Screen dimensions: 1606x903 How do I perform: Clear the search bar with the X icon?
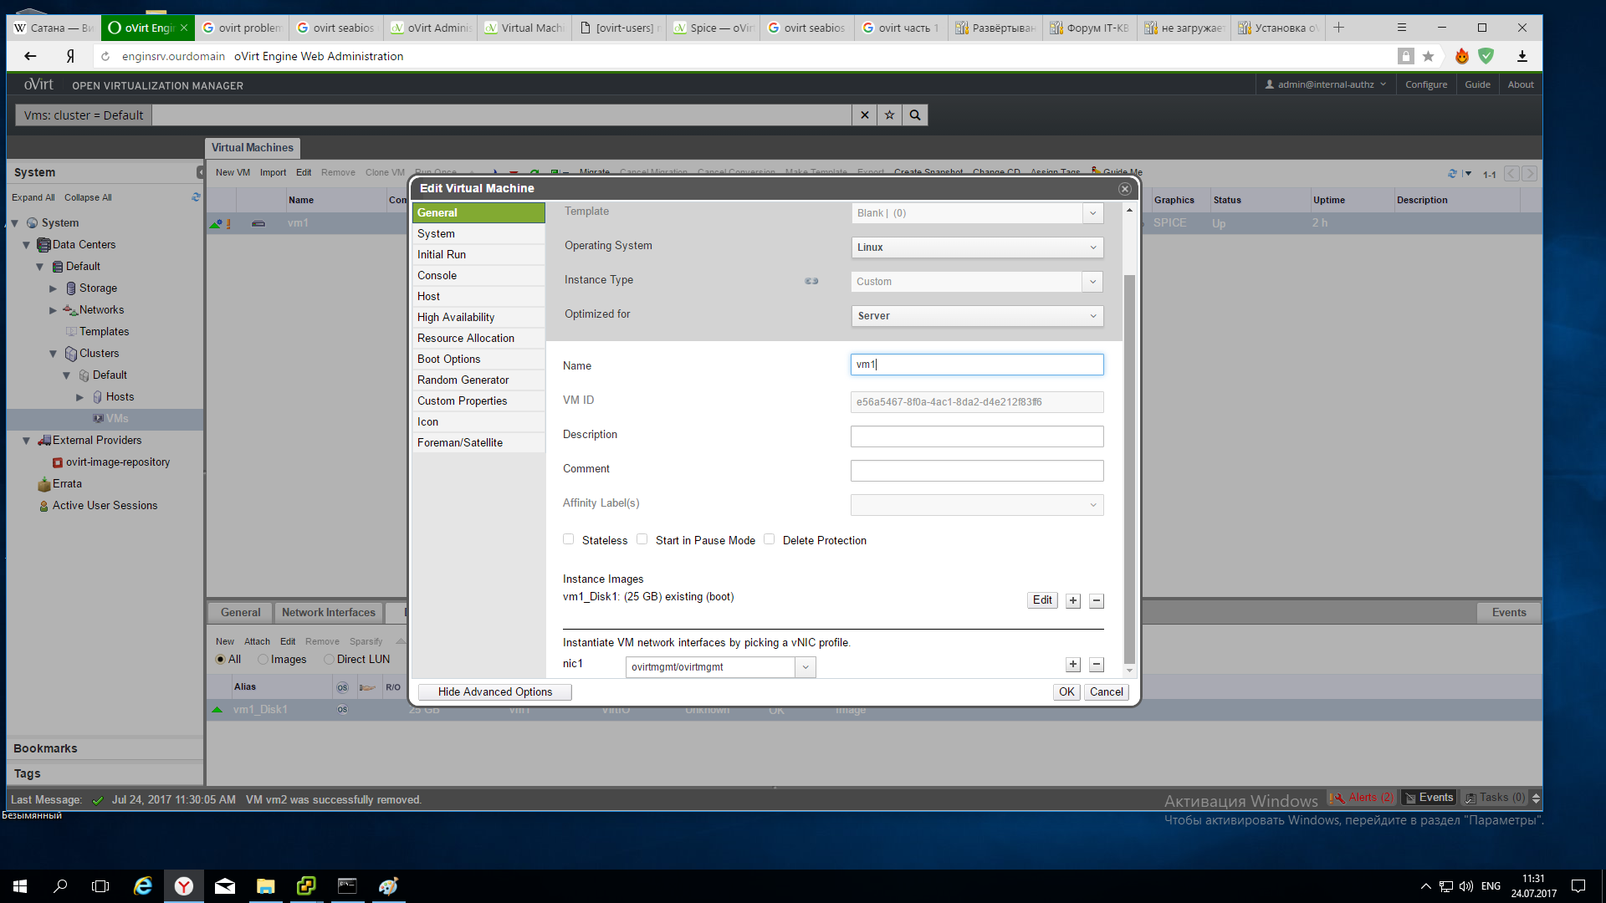pos(864,115)
